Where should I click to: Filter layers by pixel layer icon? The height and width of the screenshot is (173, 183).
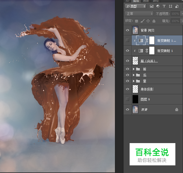152,6
